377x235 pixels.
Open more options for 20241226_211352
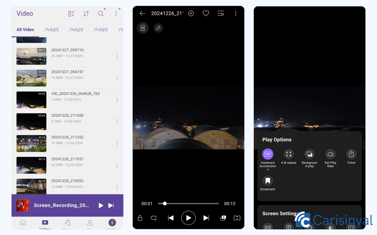(x=117, y=144)
